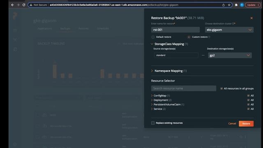The height and width of the screenshot is (148, 263).
Task: Toggle the All checkbox for Service
Action: click(x=248, y=109)
